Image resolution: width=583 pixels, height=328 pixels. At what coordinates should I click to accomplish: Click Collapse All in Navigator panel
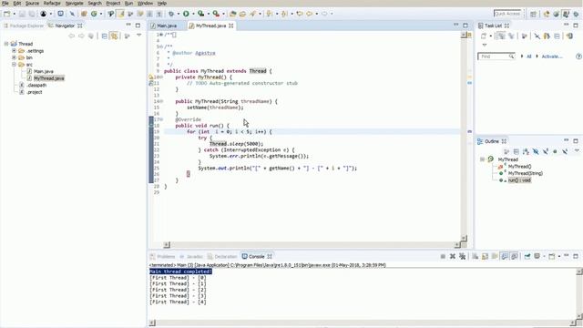(105, 36)
